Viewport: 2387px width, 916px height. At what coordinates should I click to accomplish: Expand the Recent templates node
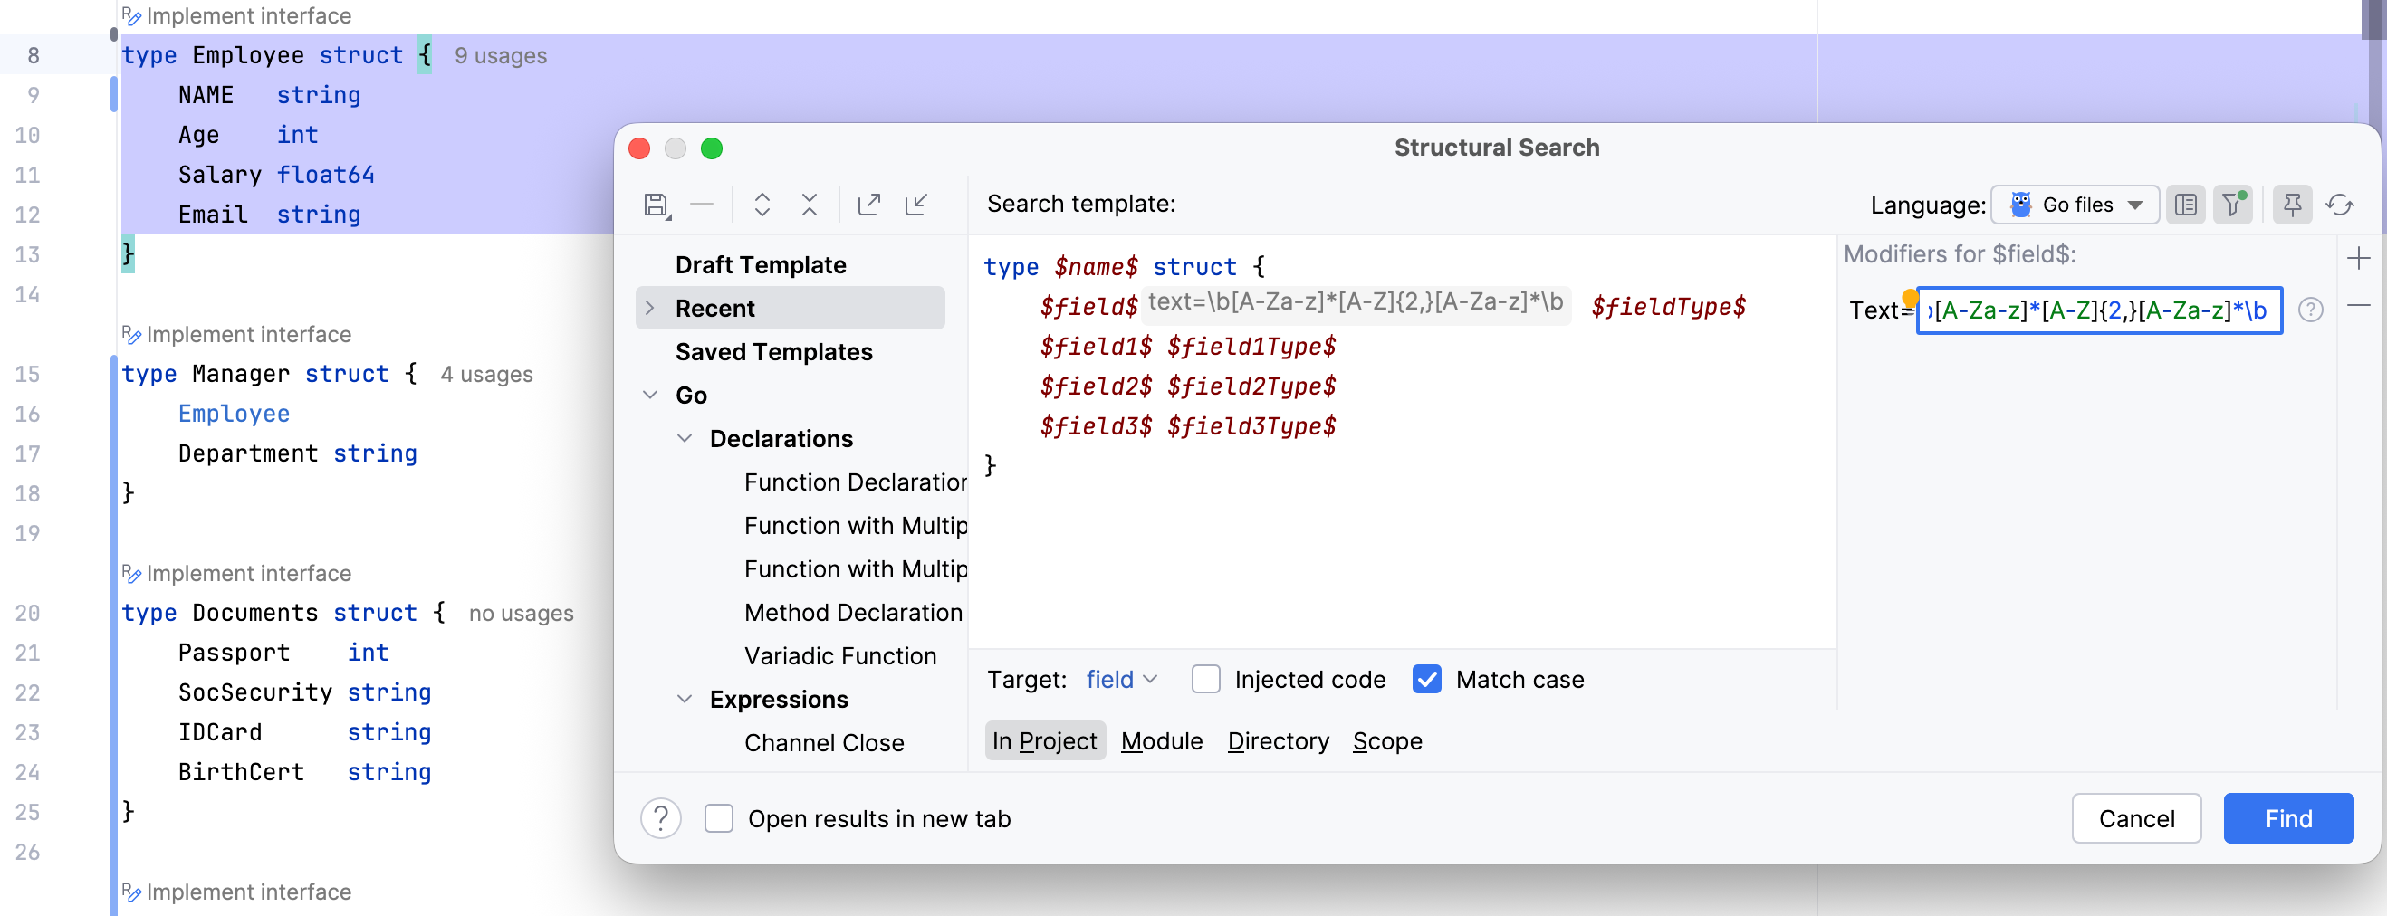click(x=650, y=309)
